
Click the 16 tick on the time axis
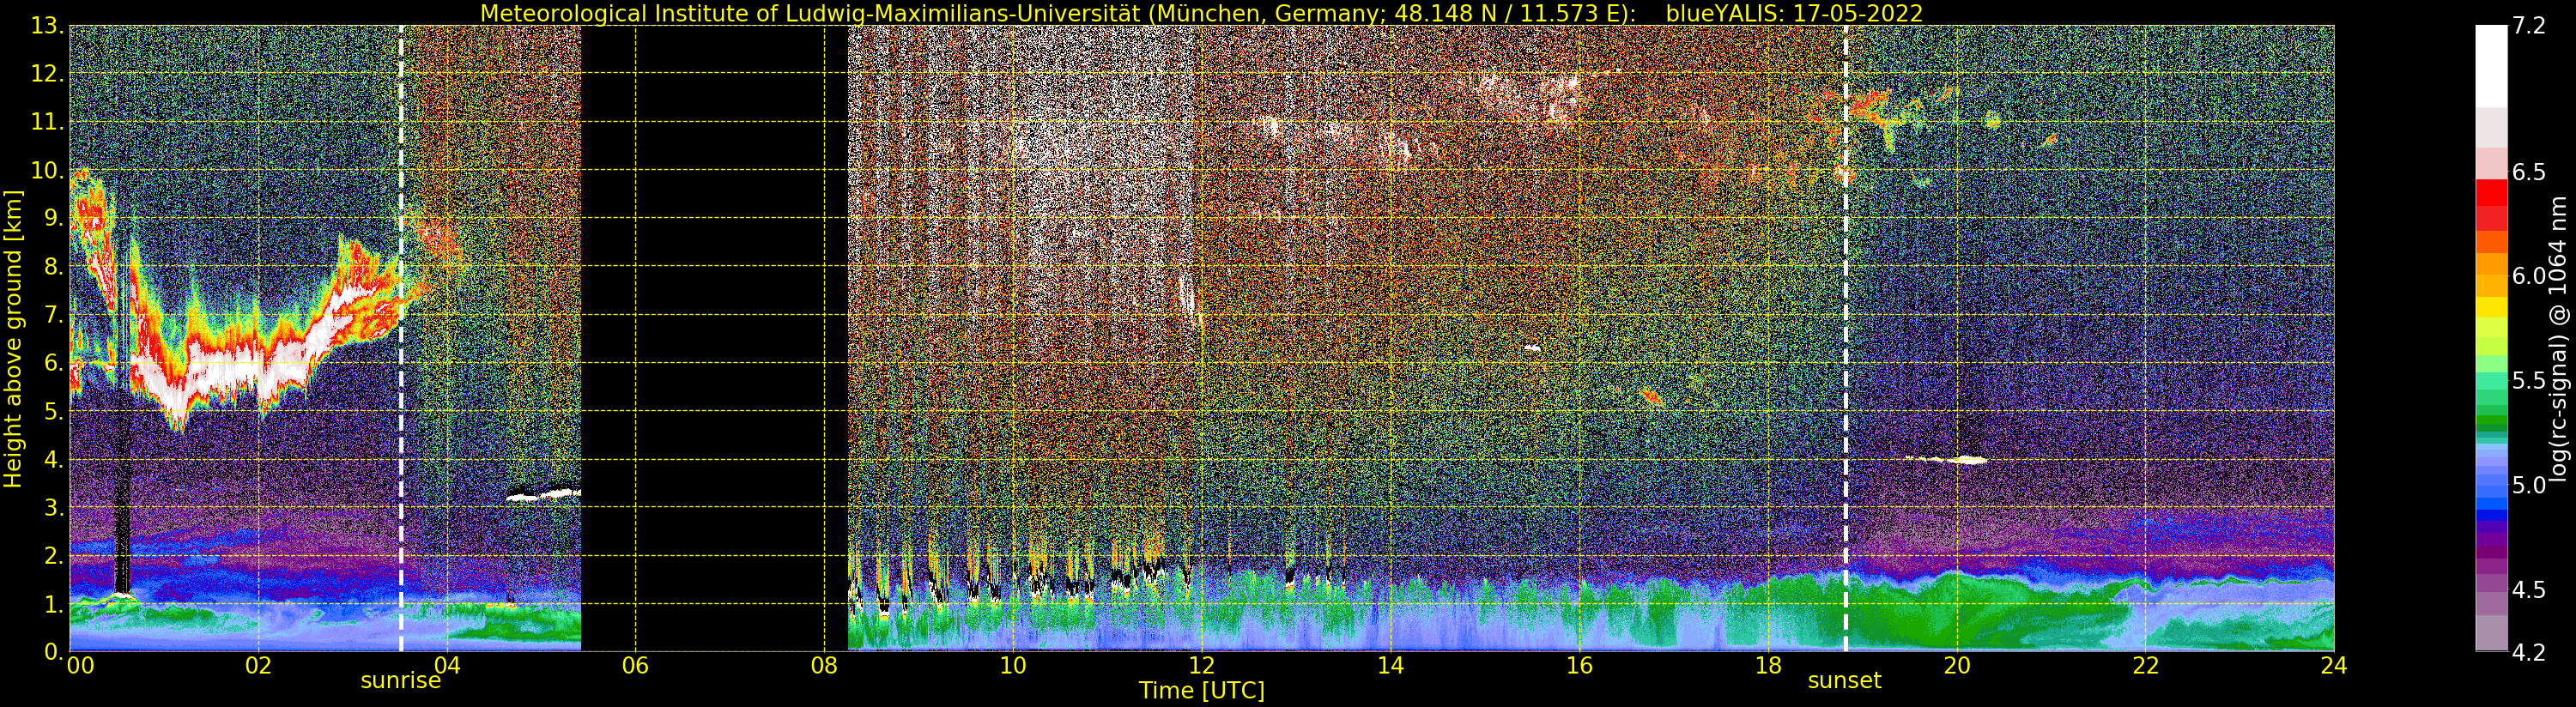pos(1579,665)
